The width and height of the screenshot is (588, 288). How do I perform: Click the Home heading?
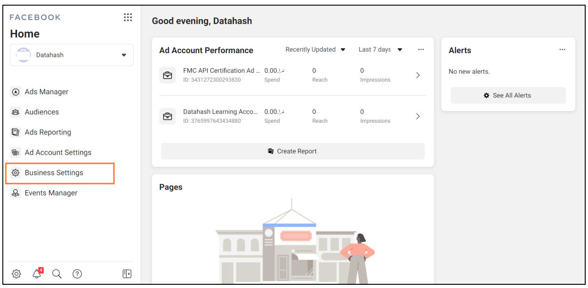click(x=24, y=34)
